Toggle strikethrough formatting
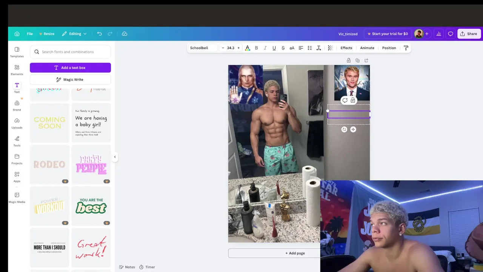 point(283,48)
